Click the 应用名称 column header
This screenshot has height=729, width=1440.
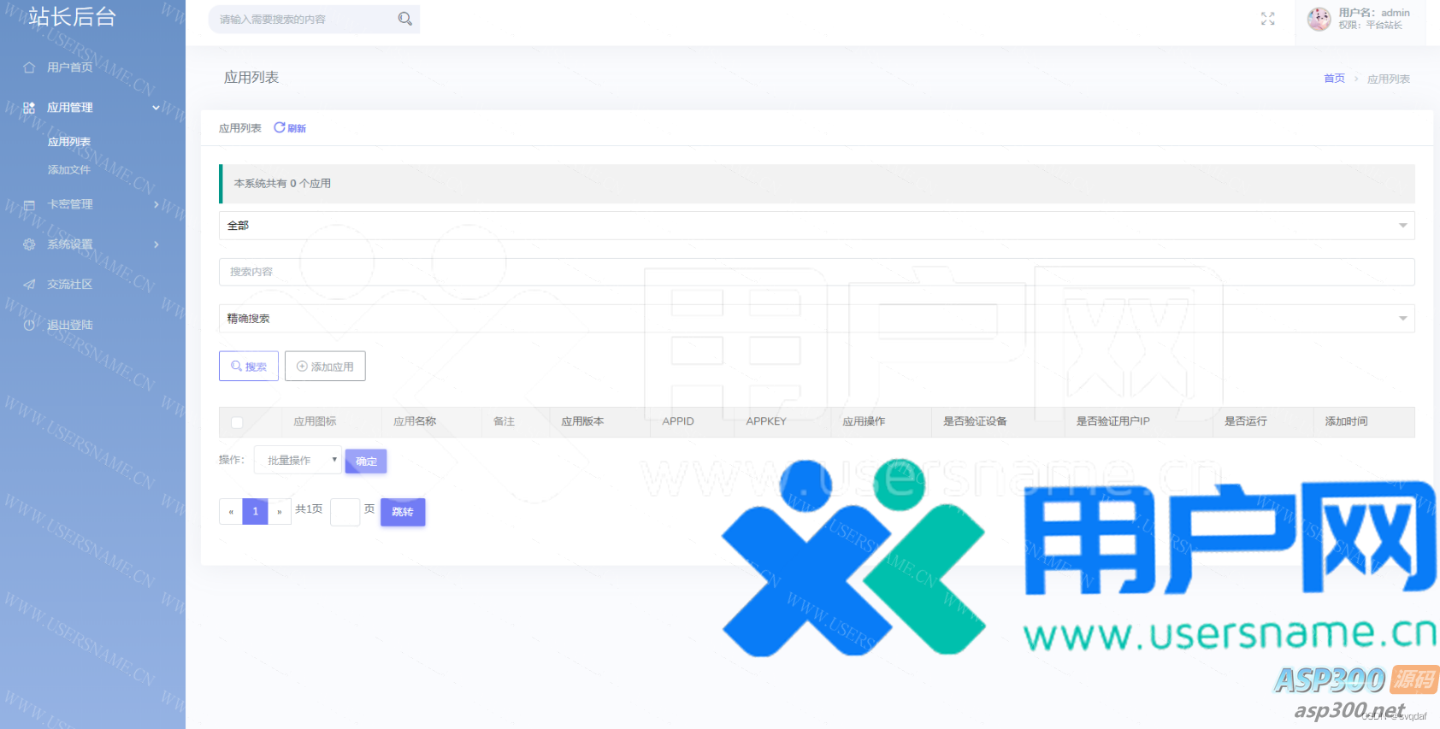coord(415,421)
